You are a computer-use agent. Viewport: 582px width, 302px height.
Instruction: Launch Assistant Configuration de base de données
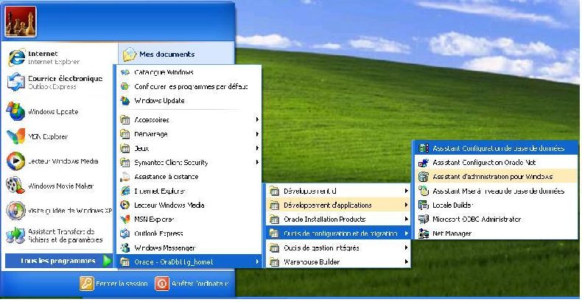(x=496, y=148)
